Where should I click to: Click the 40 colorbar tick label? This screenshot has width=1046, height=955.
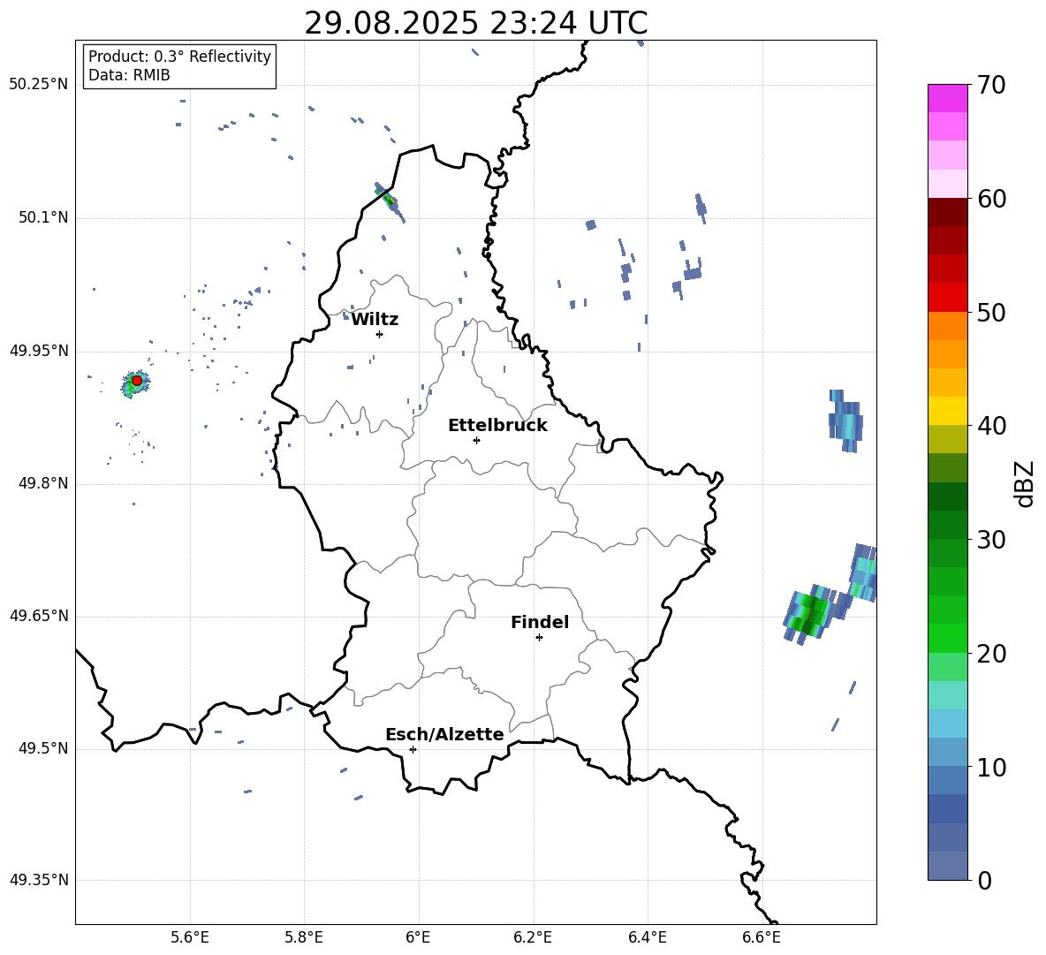click(990, 426)
